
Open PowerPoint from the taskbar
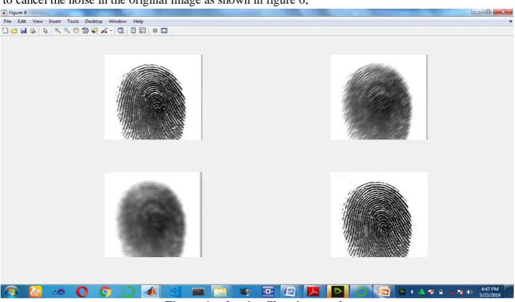tap(384, 291)
